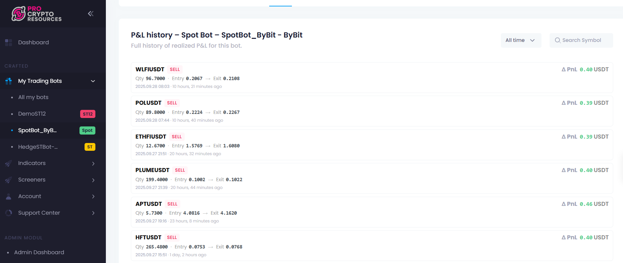The height and width of the screenshot is (263, 623).
Task: Click the 0.40 USDT PnL for WLFIUSDT
Action: (594, 69)
